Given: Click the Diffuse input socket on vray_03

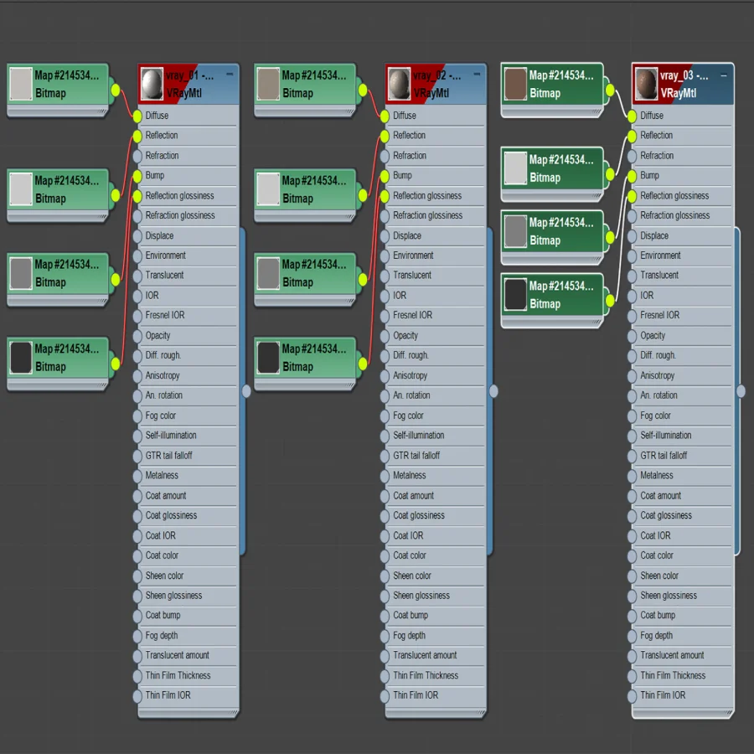Looking at the screenshot, I should click(632, 116).
